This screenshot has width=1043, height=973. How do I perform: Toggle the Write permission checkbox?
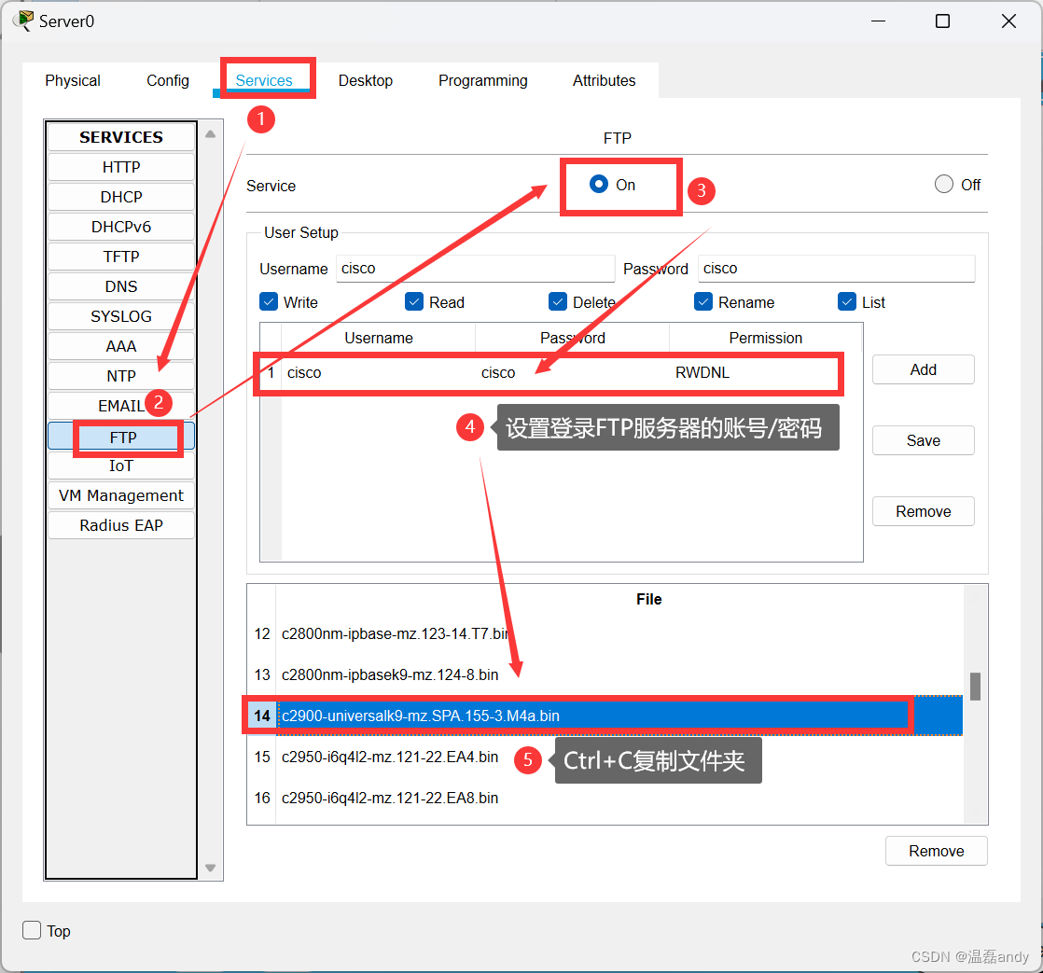[x=269, y=302]
